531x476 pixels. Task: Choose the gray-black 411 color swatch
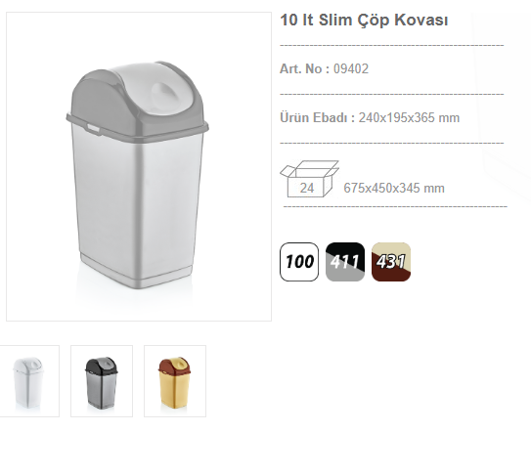click(345, 262)
